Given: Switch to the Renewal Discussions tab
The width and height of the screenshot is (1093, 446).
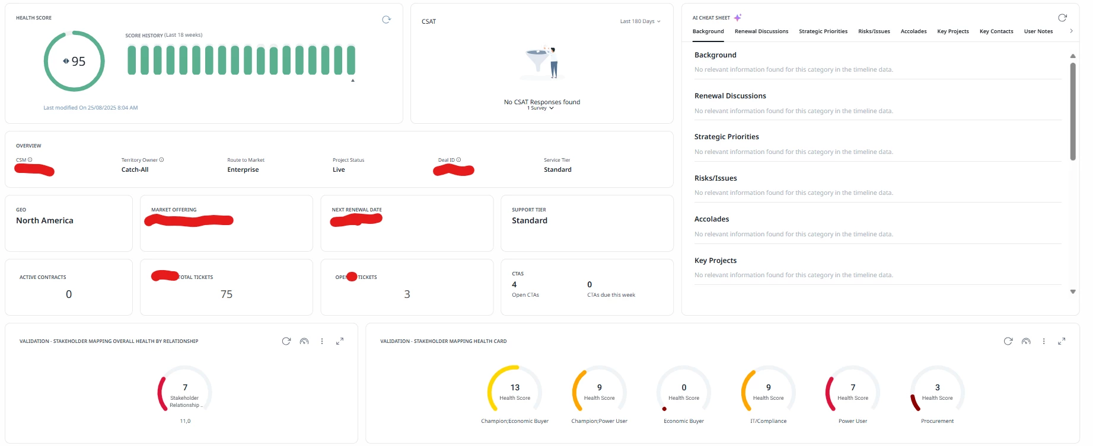Looking at the screenshot, I should [761, 31].
